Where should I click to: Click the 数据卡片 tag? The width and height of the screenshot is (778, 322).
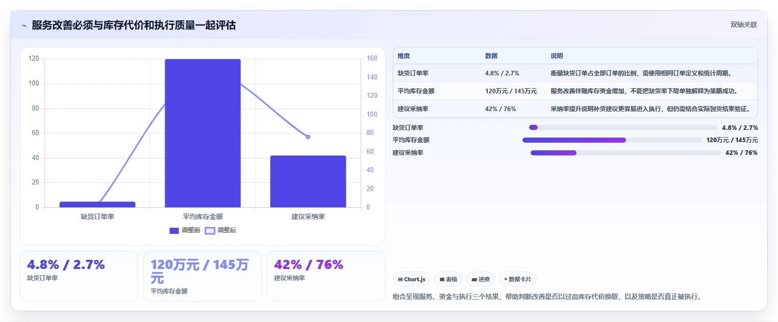click(518, 279)
